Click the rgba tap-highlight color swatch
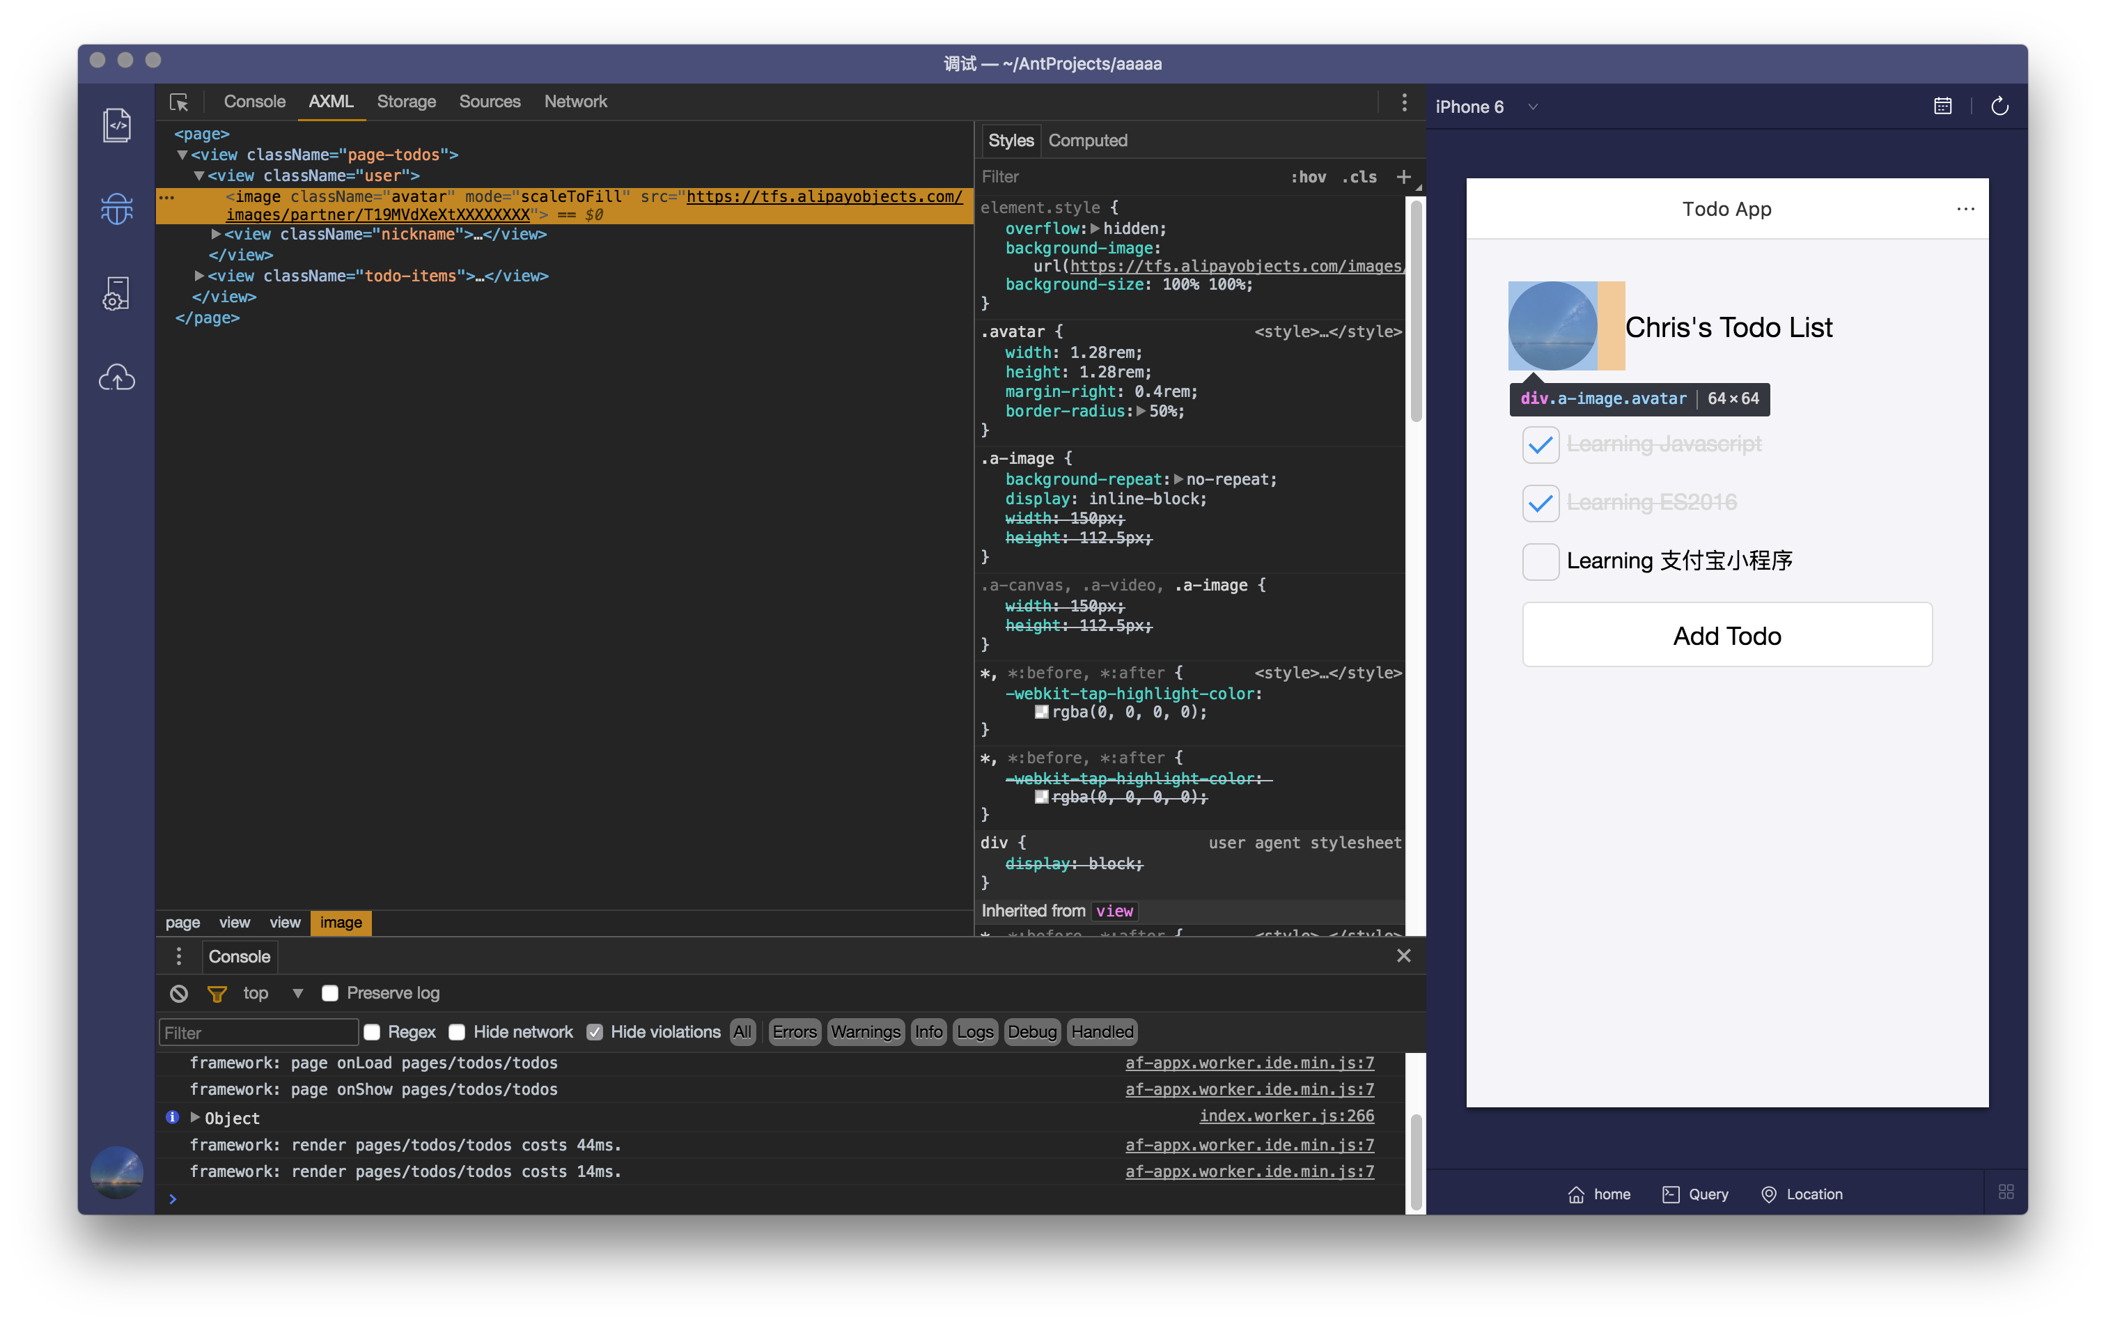Viewport: 2106px width, 1326px height. [1040, 712]
